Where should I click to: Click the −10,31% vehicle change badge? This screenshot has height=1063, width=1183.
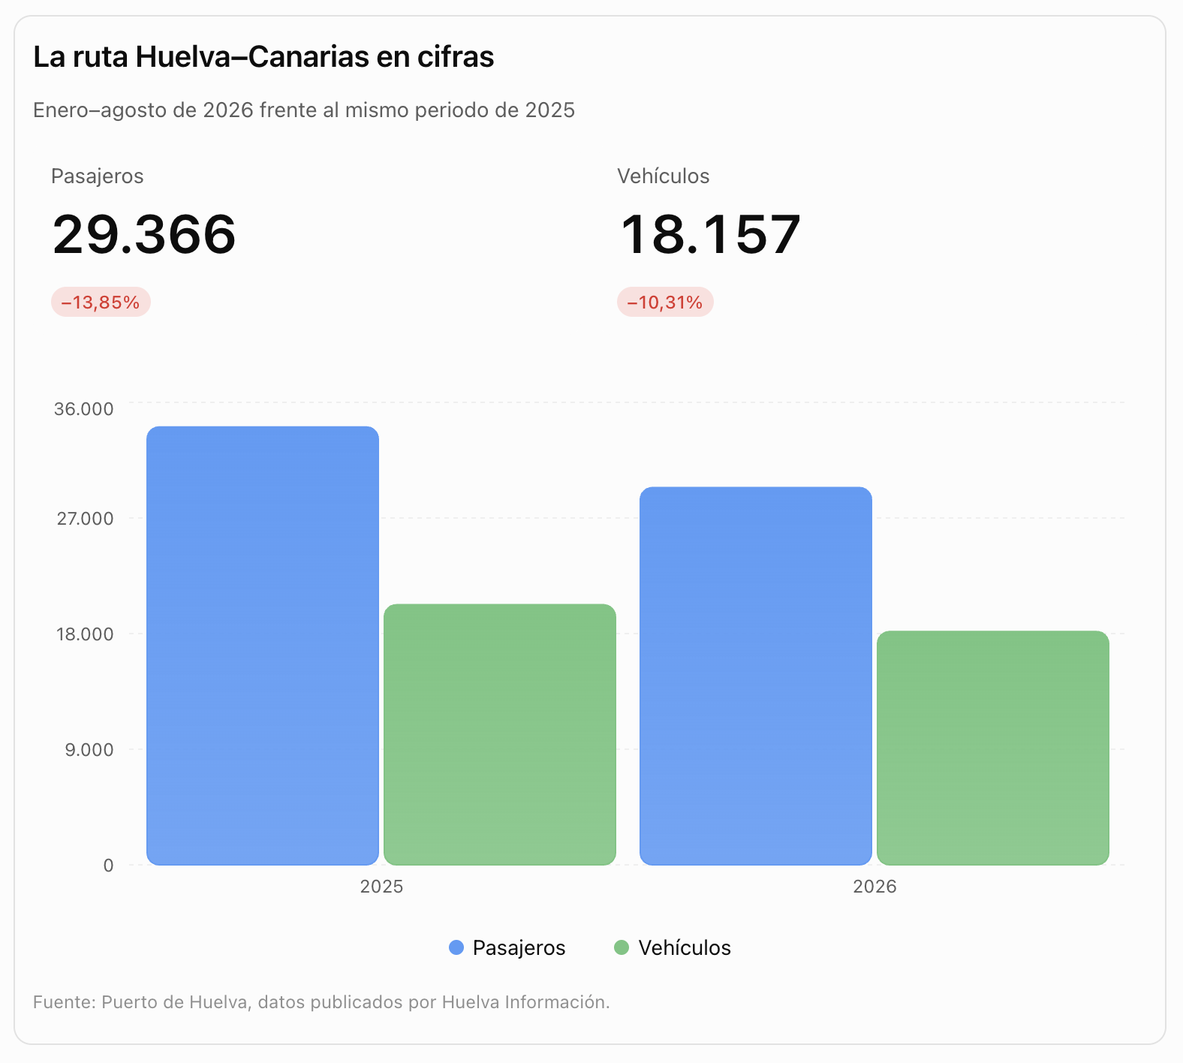665,303
